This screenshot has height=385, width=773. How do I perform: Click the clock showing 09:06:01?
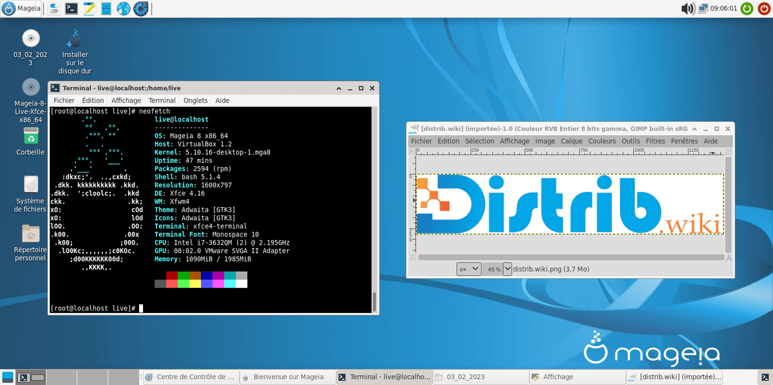723,9
